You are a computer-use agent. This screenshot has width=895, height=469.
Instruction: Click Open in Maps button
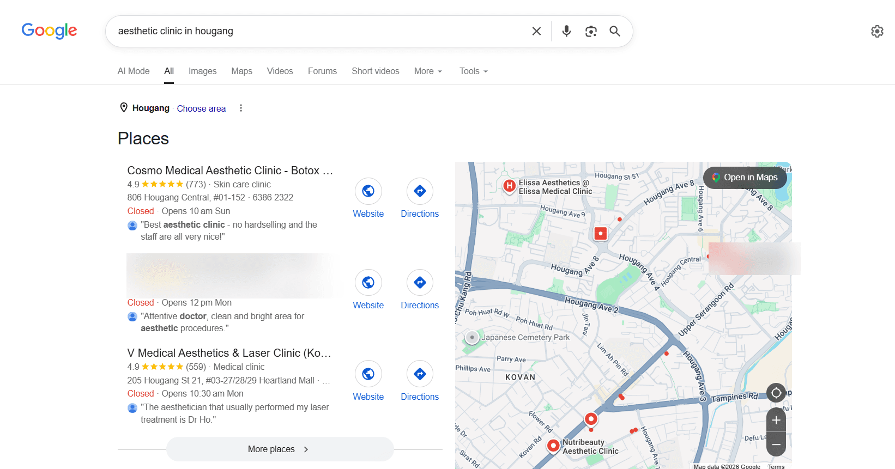745,178
